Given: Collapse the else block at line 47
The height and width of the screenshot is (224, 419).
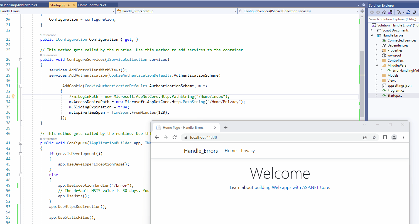Looking at the screenshot, I should pyautogui.click(x=20, y=175).
